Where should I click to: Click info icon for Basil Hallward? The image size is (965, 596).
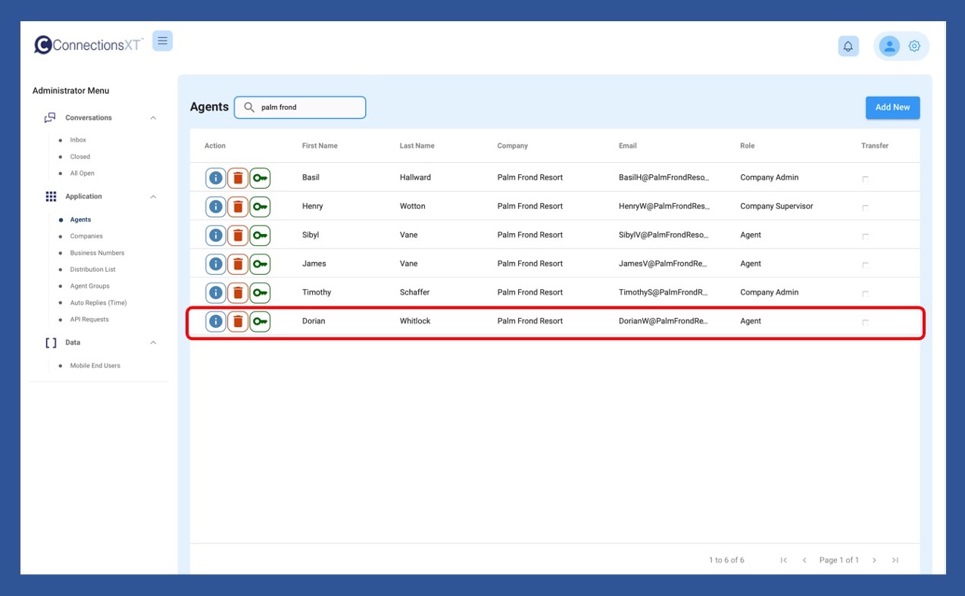click(x=216, y=178)
